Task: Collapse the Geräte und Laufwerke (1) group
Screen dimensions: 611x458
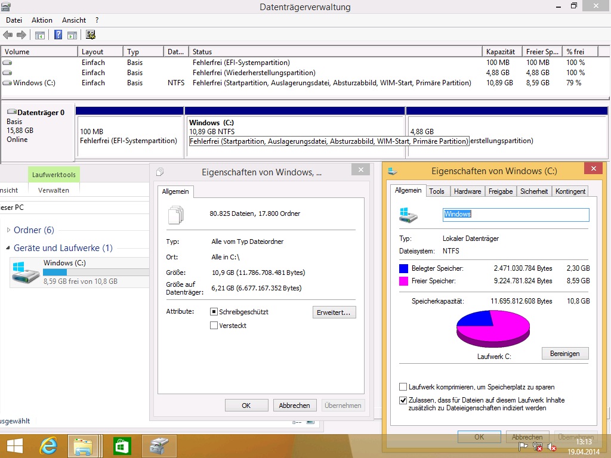Action: click(8, 247)
